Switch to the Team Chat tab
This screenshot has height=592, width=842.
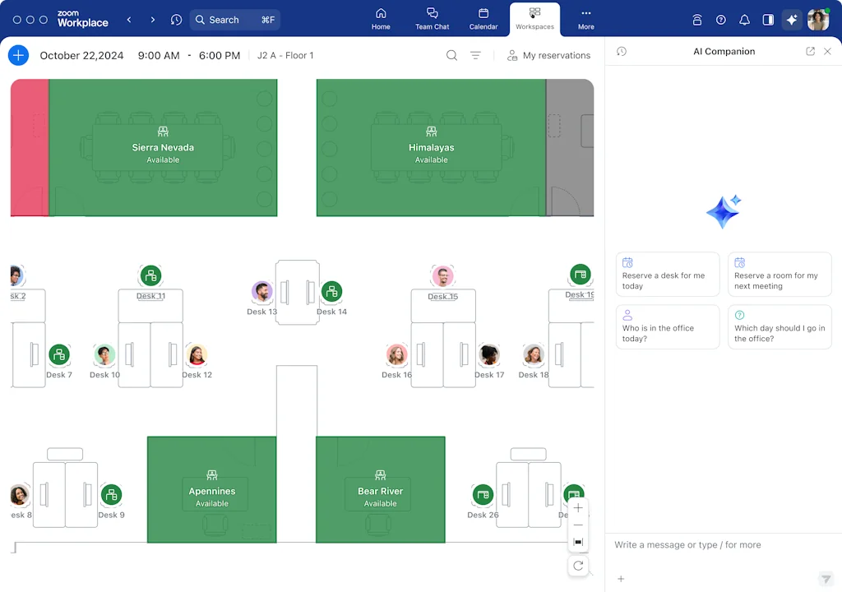tap(432, 19)
